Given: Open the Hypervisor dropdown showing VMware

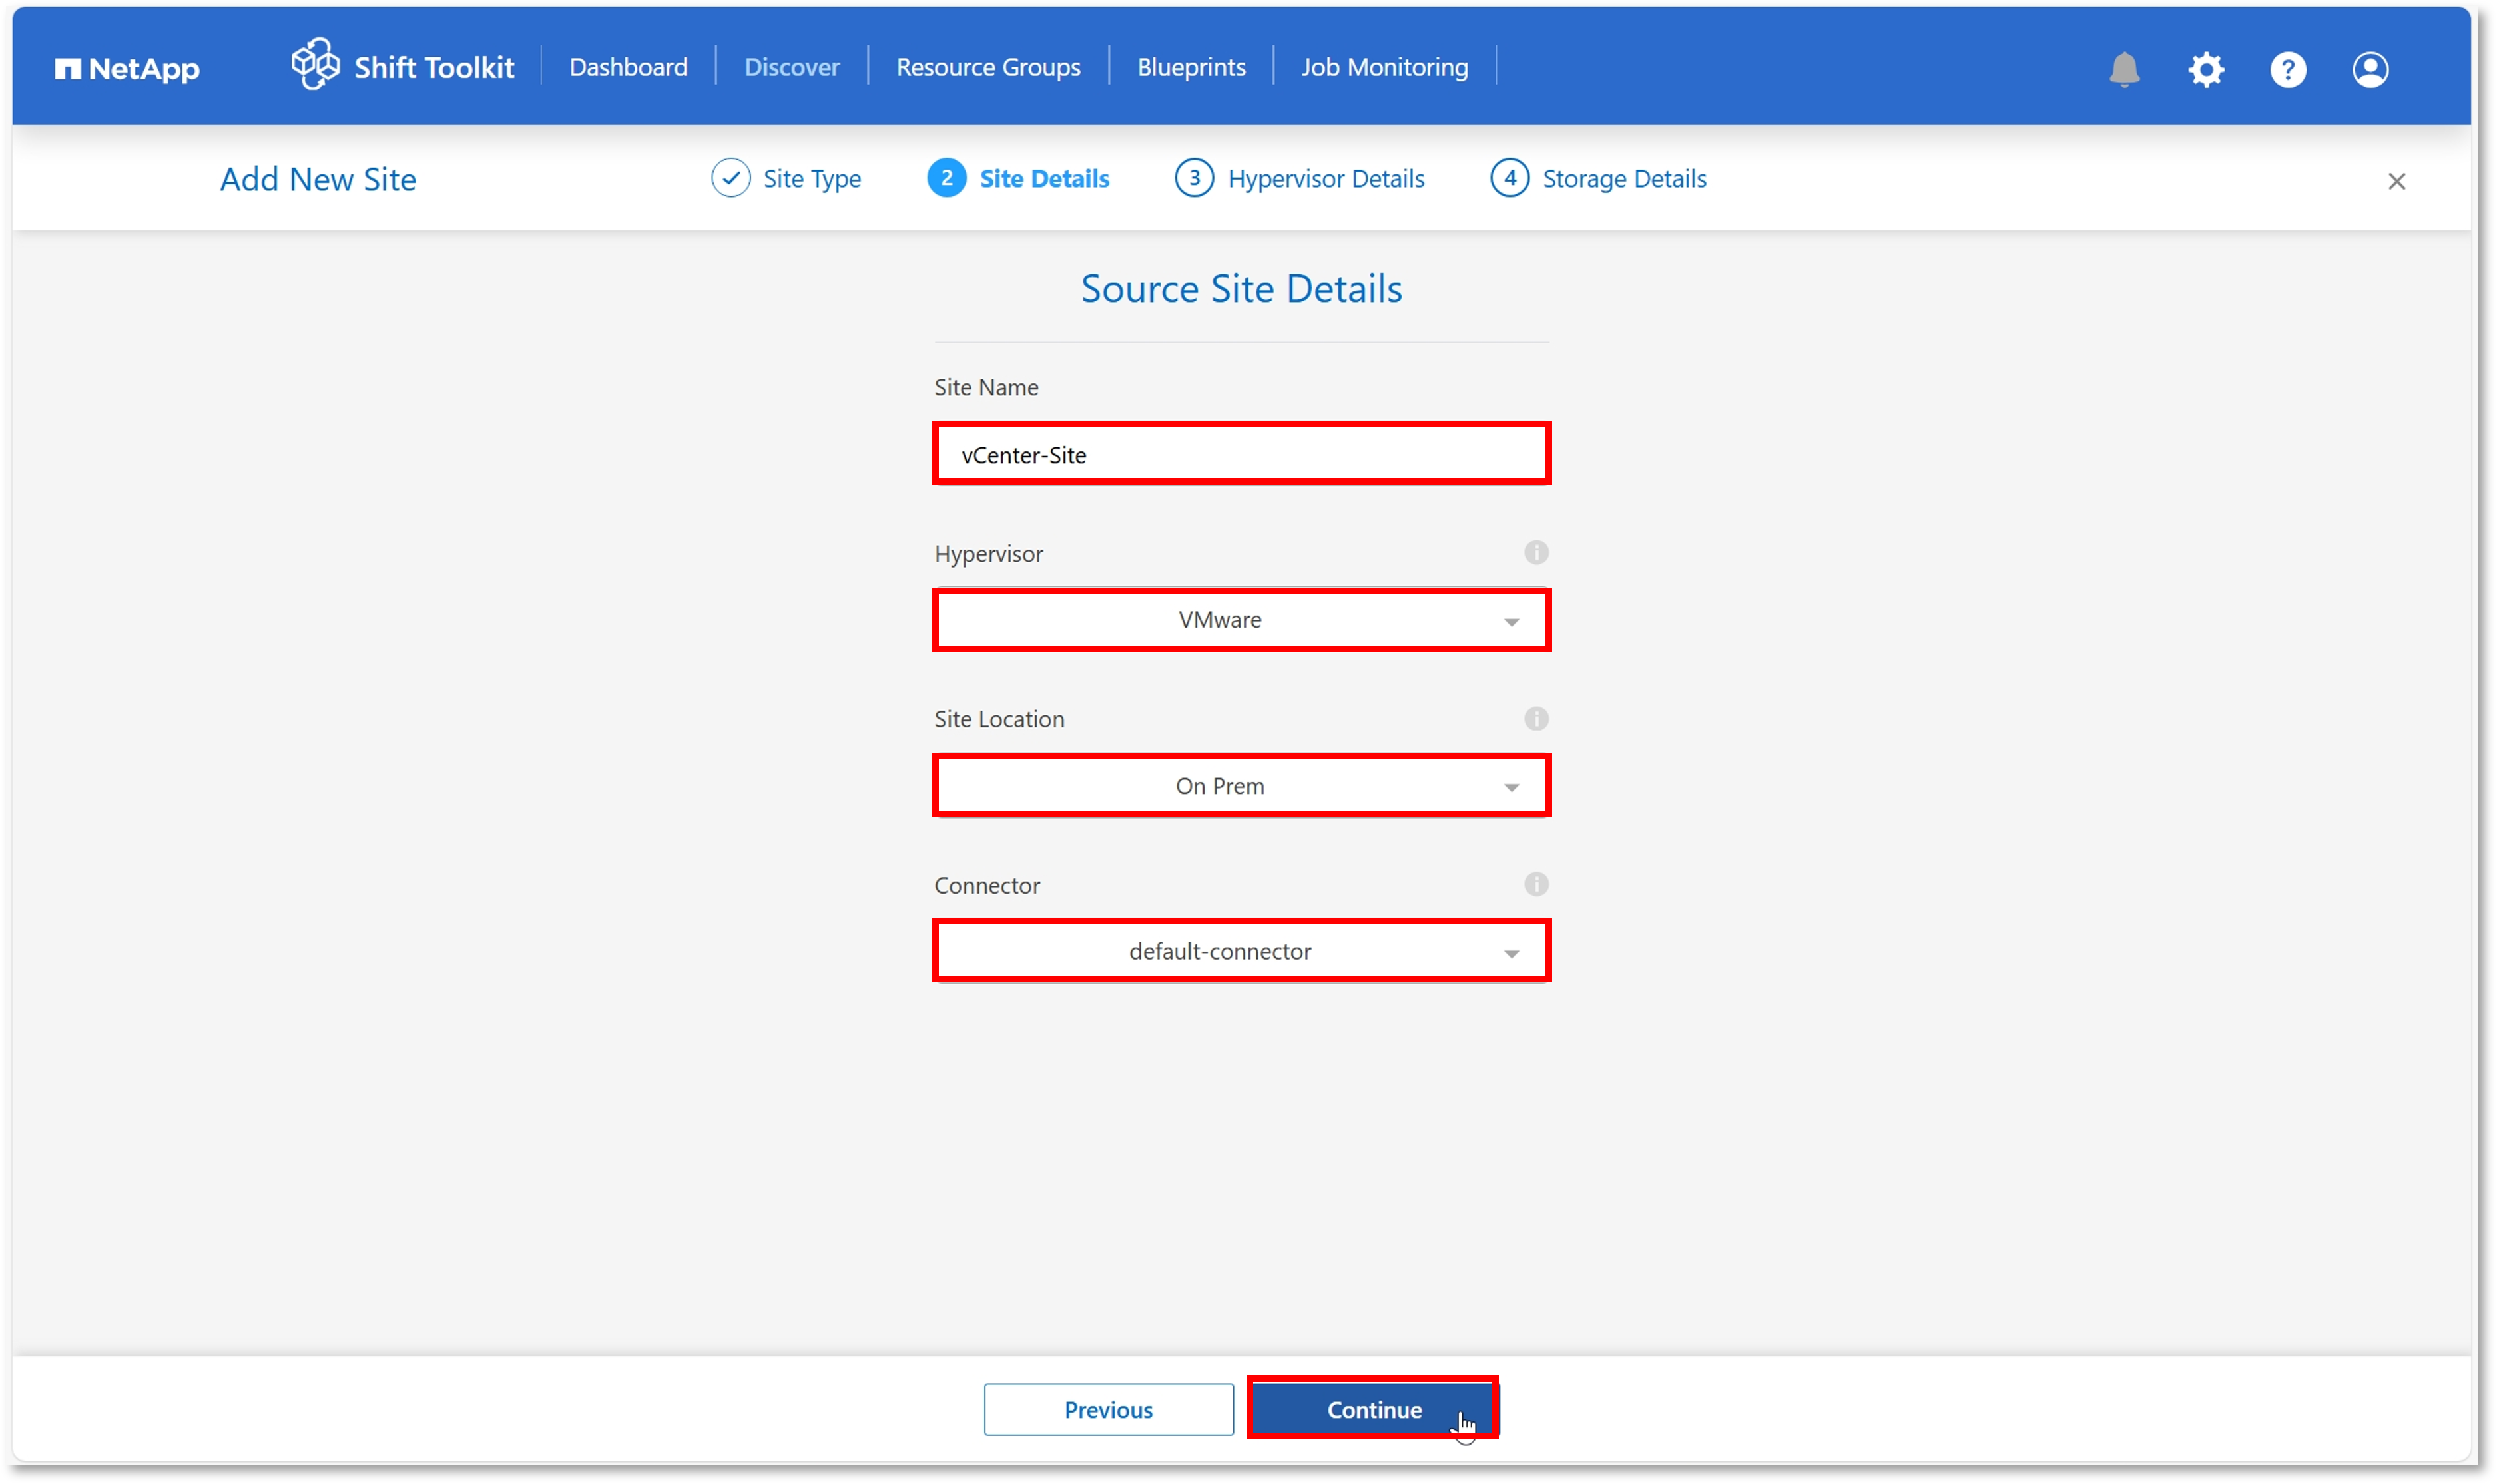Looking at the screenshot, I should tap(1241, 620).
